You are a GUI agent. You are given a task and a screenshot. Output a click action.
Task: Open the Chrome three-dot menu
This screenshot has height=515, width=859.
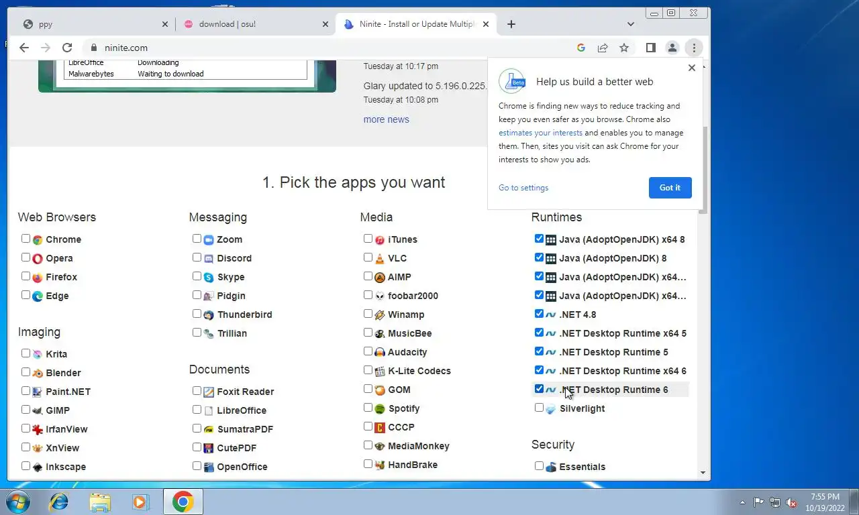point(694,48)
